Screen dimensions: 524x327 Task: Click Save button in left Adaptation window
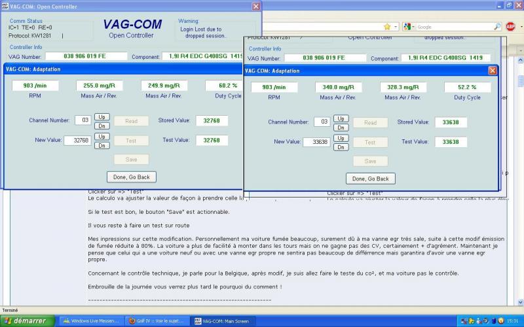(x=132, y=160)
